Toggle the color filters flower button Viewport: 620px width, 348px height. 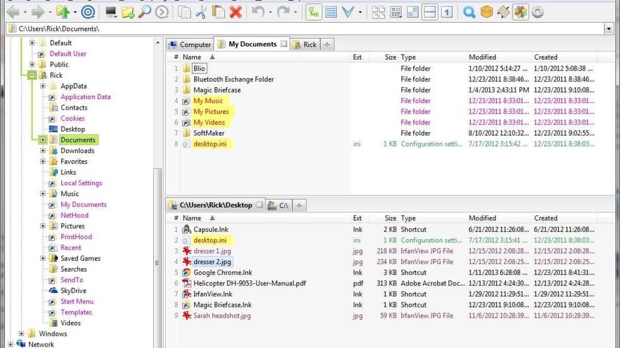[x=520, y=12]
